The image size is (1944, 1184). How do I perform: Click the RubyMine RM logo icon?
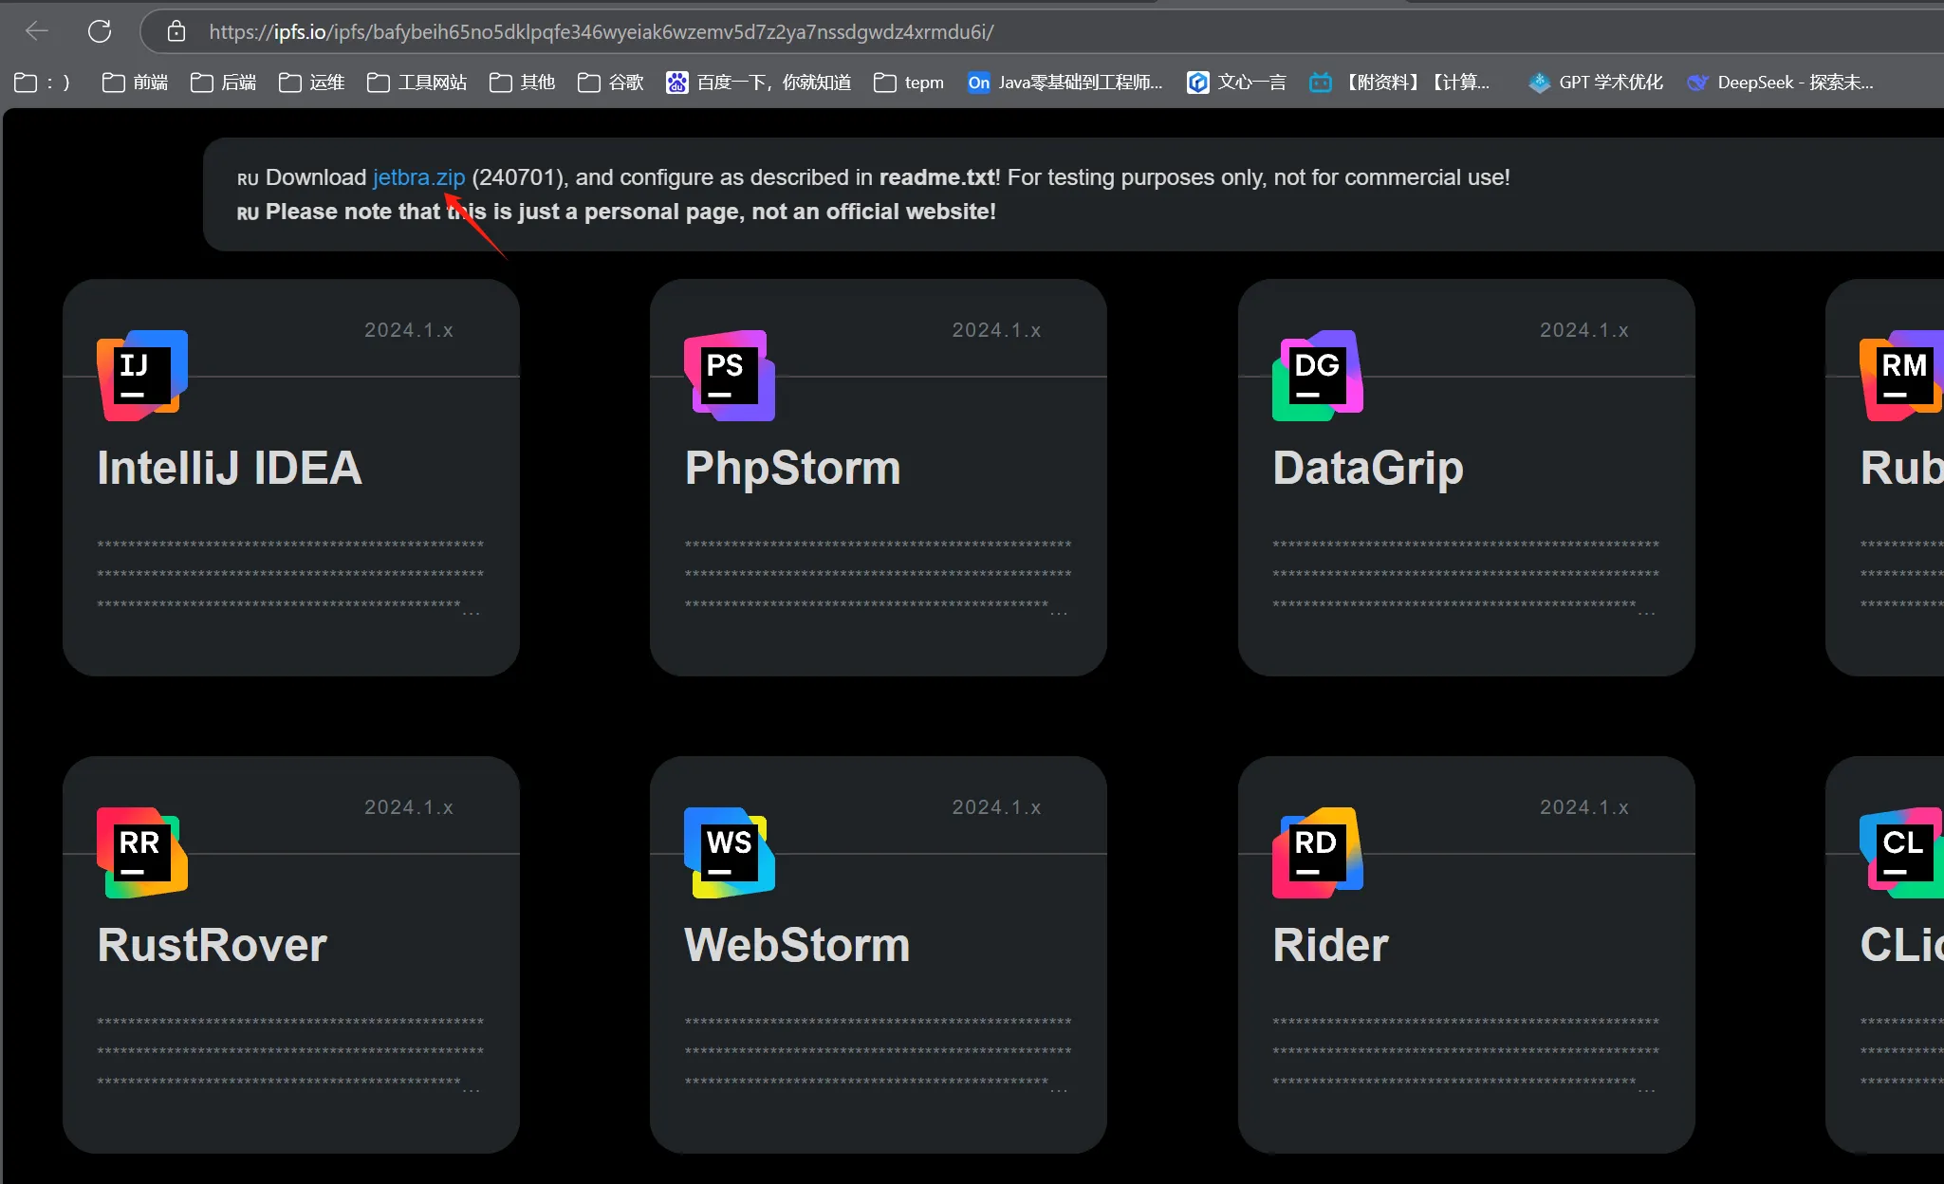click(x=1902, y=376)
